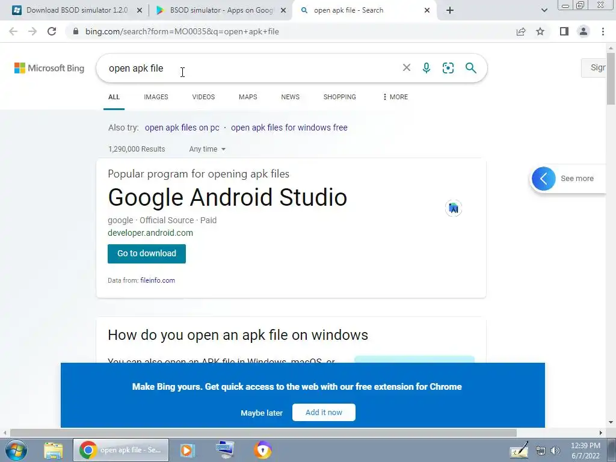Open on-screen keyboard taskbar icon
This screenshot has width=616, height=462.
click(x=226, y=450)
